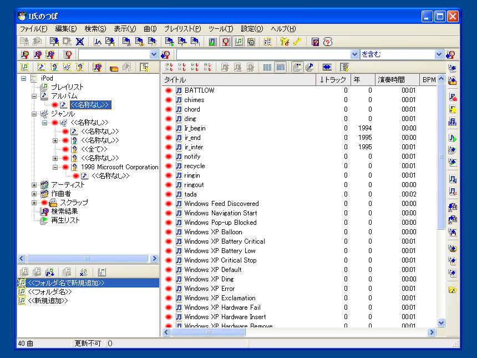Viewport: 477px width, 358px height.
Task: Switch to the grid view button above the track list
Action: [x=267, y=67]
